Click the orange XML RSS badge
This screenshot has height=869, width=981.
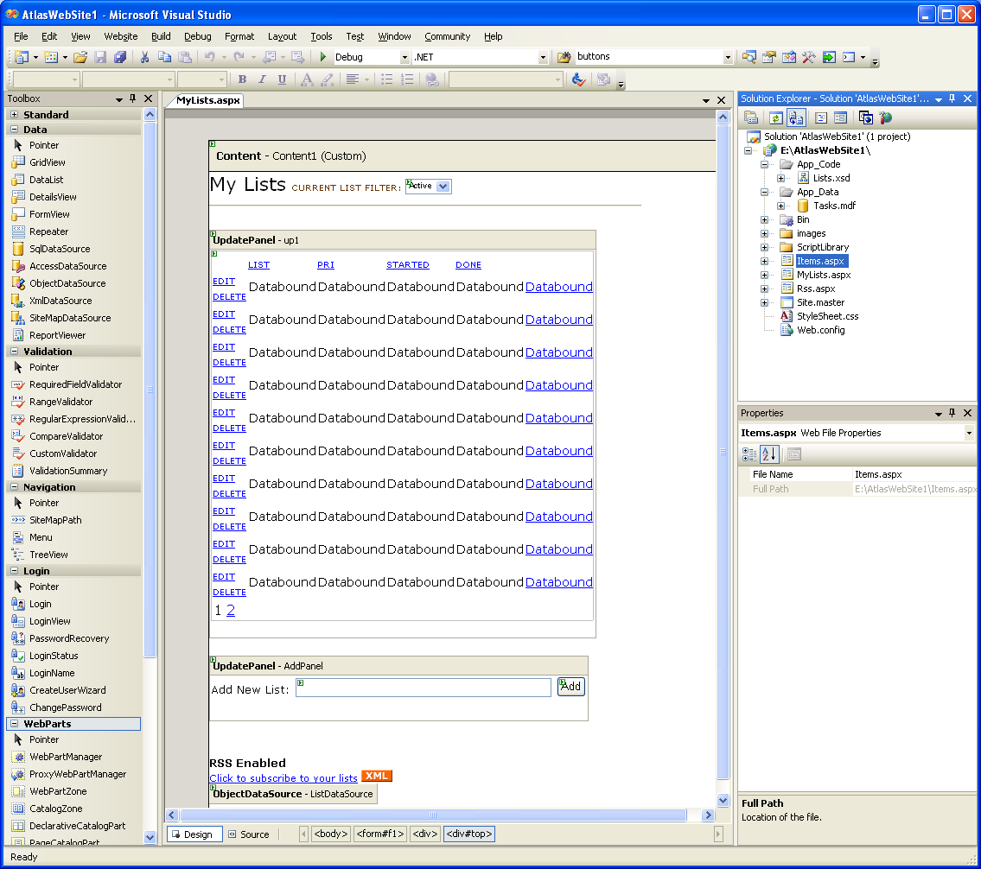tap(377, 776)
